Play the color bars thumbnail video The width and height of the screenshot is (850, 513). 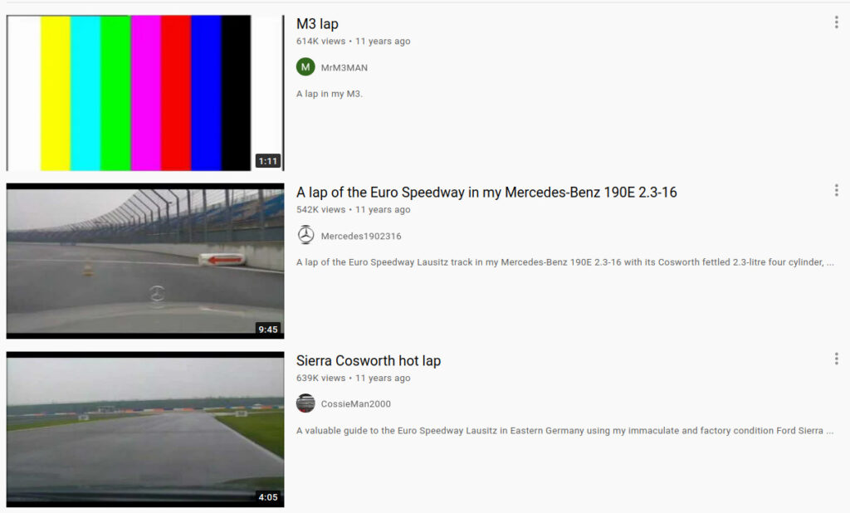pos(145,93)
